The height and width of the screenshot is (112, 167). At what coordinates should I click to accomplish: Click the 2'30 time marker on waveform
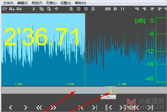(19, 84)
